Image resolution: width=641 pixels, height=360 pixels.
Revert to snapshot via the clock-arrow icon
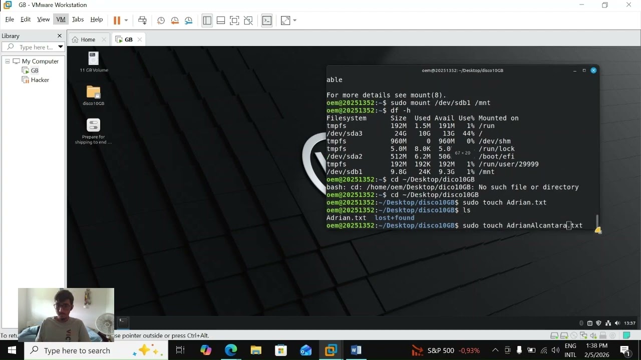tap(175, 20)
